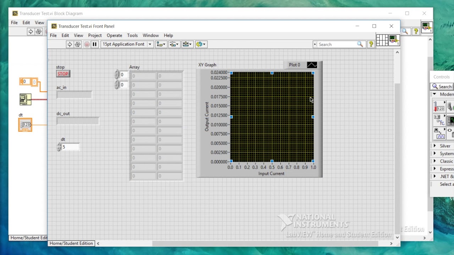Click the Run arrow in Front Panel toolbar
The width and height of the screenshot is (454, 255).
(x=70, y=44)
